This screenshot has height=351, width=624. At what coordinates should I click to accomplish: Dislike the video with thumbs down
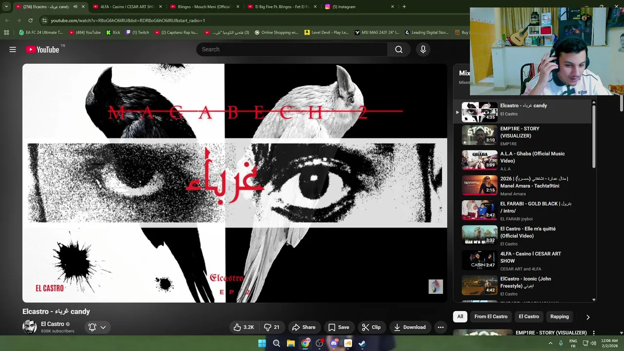(272, 327)
